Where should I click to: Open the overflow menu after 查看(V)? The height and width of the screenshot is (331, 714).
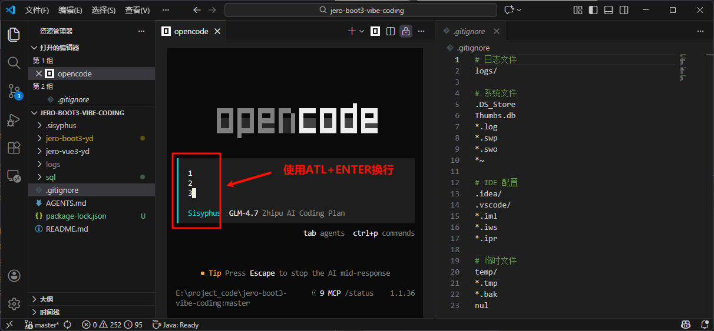[166, 10]
